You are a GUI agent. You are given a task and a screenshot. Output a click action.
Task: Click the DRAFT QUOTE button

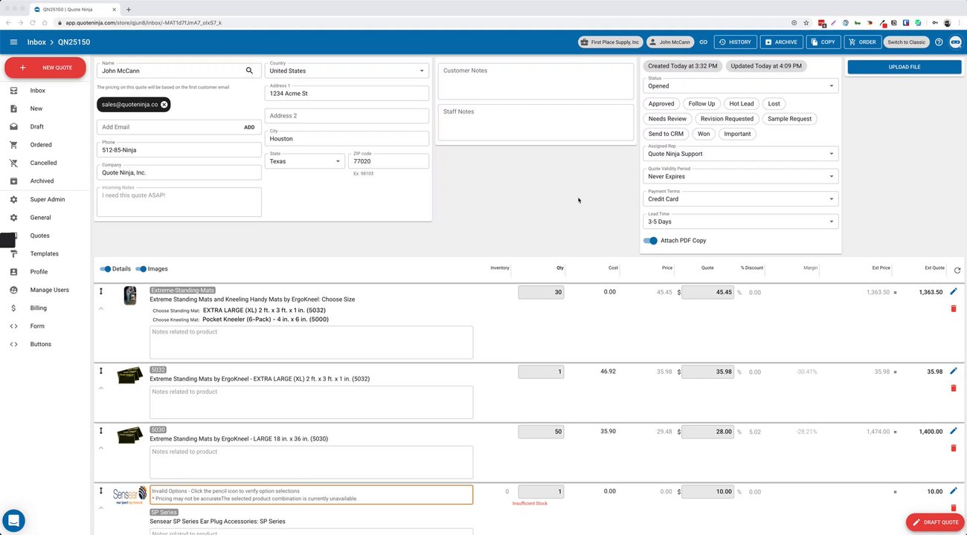935,522
